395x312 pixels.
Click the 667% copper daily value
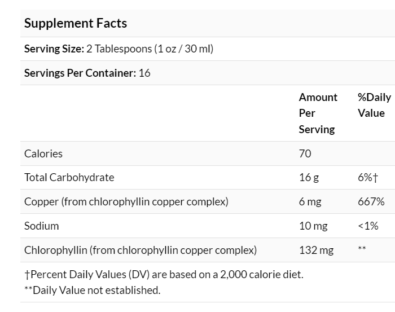(x=371, y=201)
